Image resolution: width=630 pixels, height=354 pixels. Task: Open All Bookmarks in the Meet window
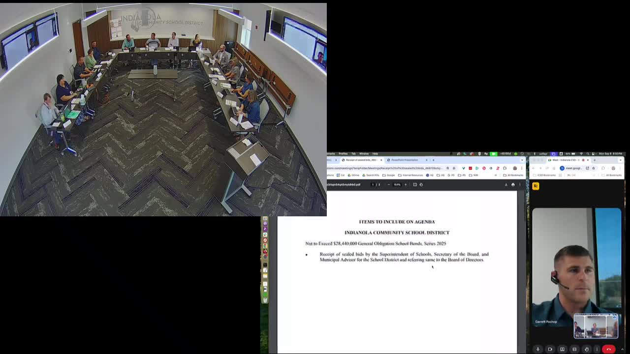(x=612, y=175)
